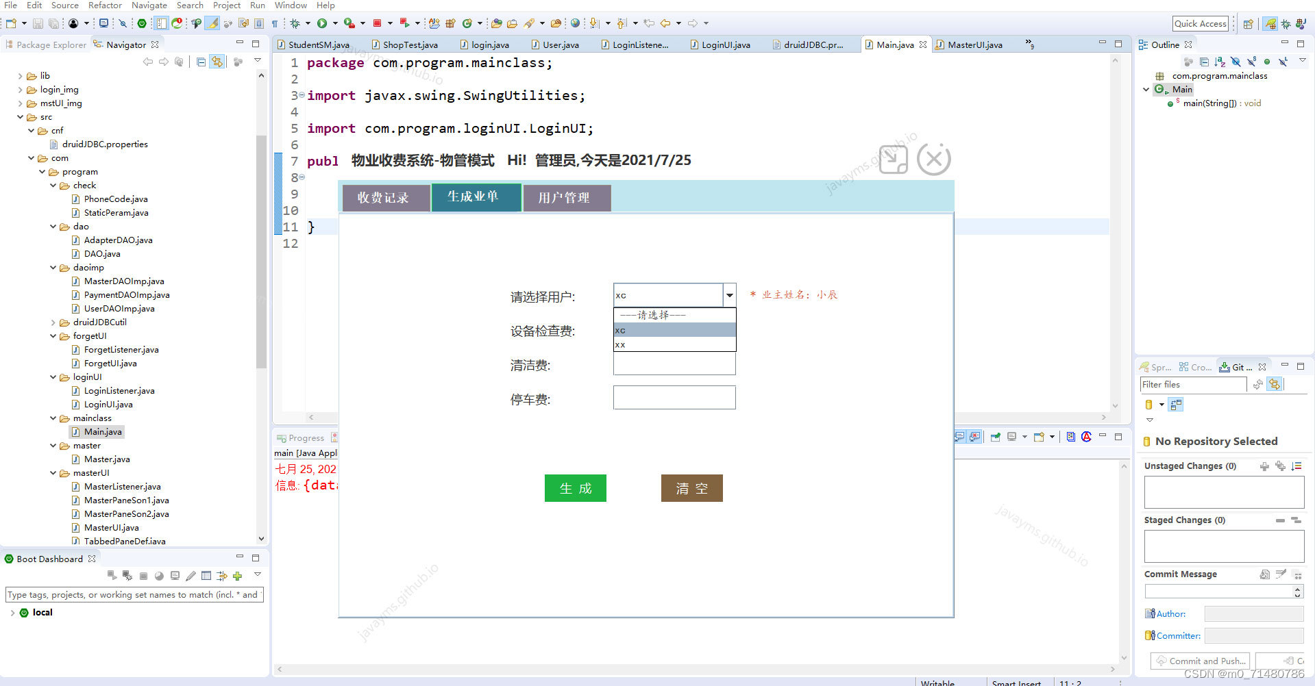Open the Navigate menu
Screen dimensions: 1315x686
pyautogui.click(x=149, y=5)
